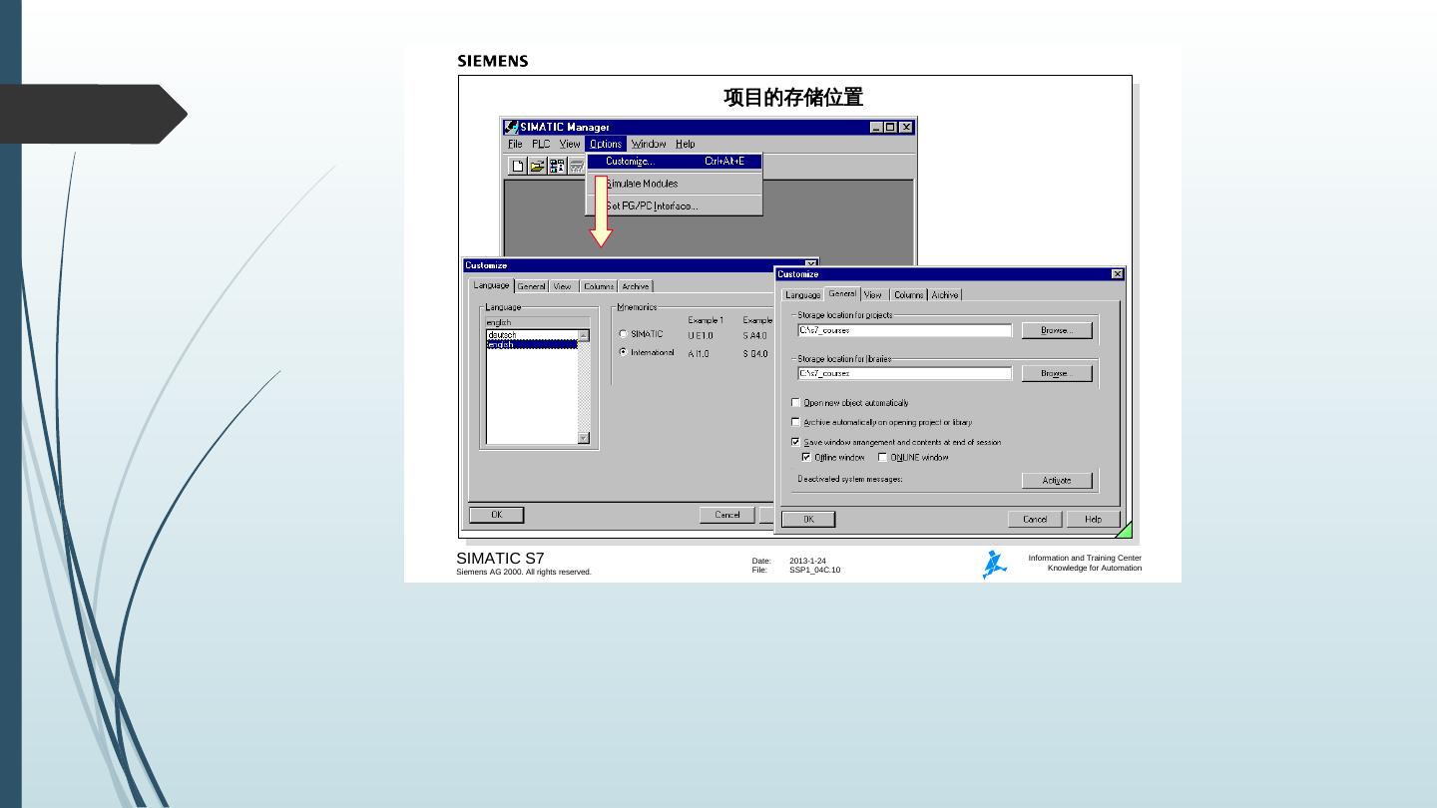The image size is (1437, 808).
Task: Select english in the language list
Action: [x=532, y=344]
